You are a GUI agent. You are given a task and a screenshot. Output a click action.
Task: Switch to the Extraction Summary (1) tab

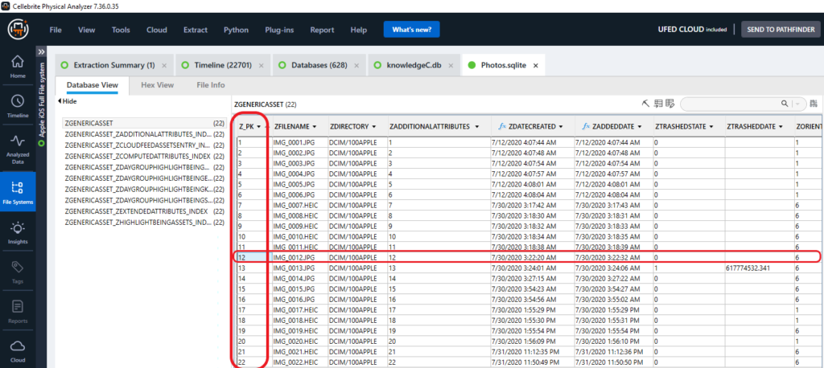114,66
